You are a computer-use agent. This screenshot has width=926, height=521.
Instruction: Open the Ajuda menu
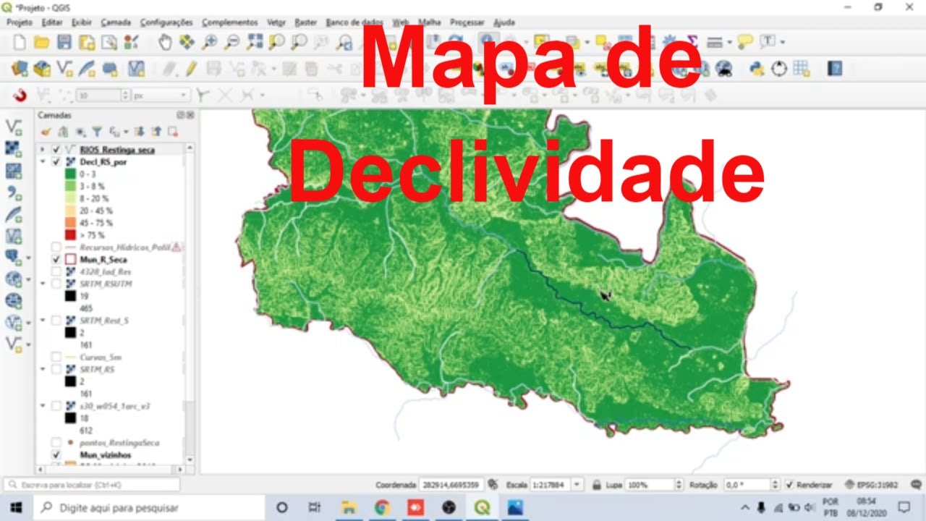coord(504,22)
